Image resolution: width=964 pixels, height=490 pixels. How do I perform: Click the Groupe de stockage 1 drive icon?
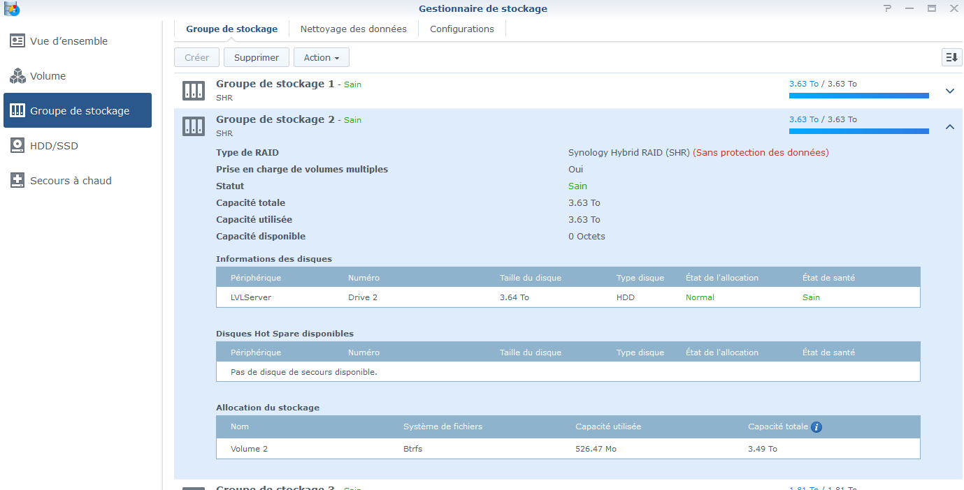click(x=194, y=91)
